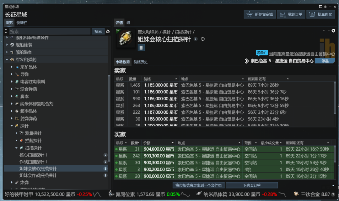Switch to the 快捷栏 tab

[x=22, y=23]
